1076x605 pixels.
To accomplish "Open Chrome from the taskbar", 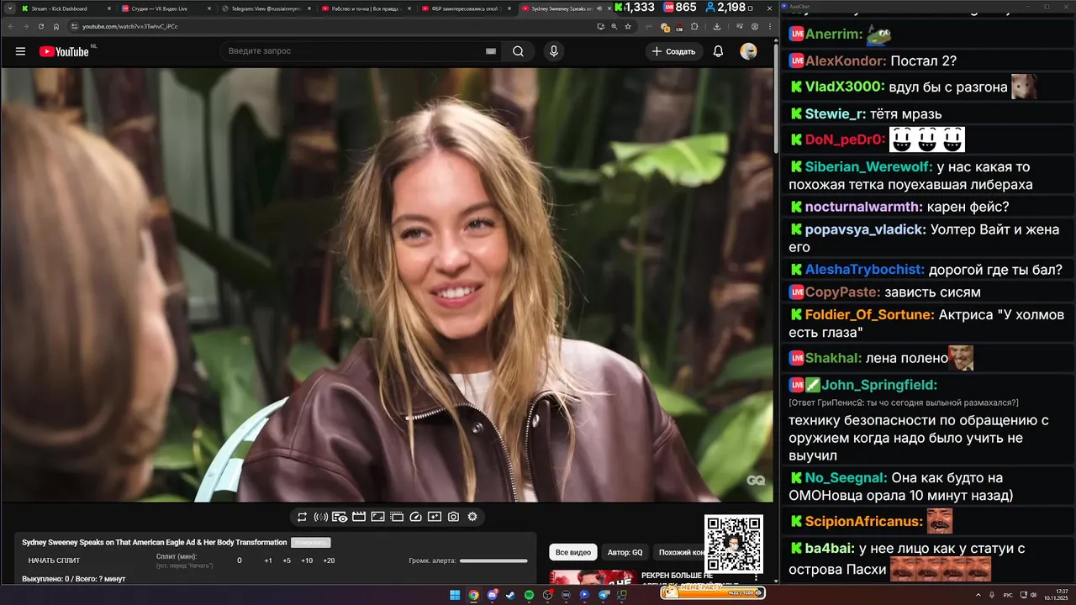I will point(473,595).
